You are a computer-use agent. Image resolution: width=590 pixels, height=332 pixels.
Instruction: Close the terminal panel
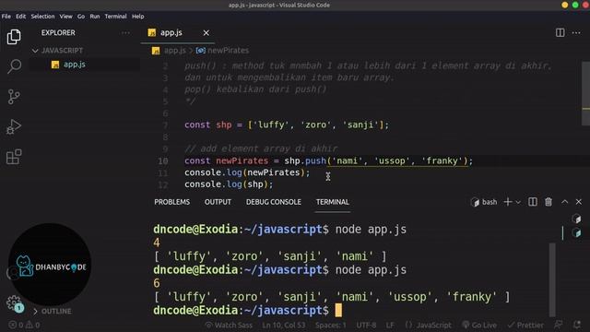tap(579, 202)
